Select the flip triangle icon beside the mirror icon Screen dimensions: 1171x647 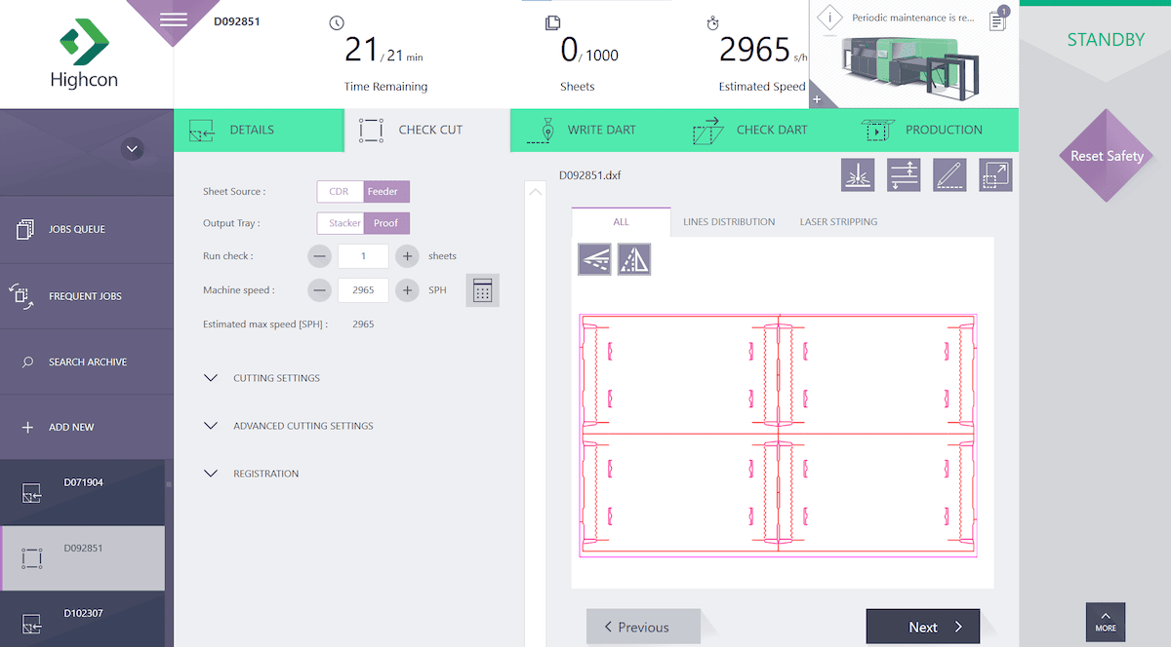[634, 259]
